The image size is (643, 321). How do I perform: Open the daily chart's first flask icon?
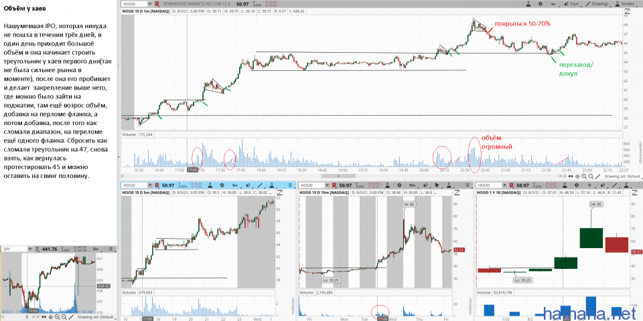click(565, 185)
